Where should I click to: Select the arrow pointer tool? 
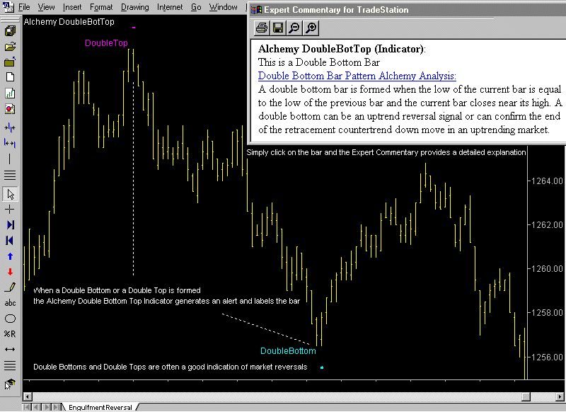pos(10,194)
